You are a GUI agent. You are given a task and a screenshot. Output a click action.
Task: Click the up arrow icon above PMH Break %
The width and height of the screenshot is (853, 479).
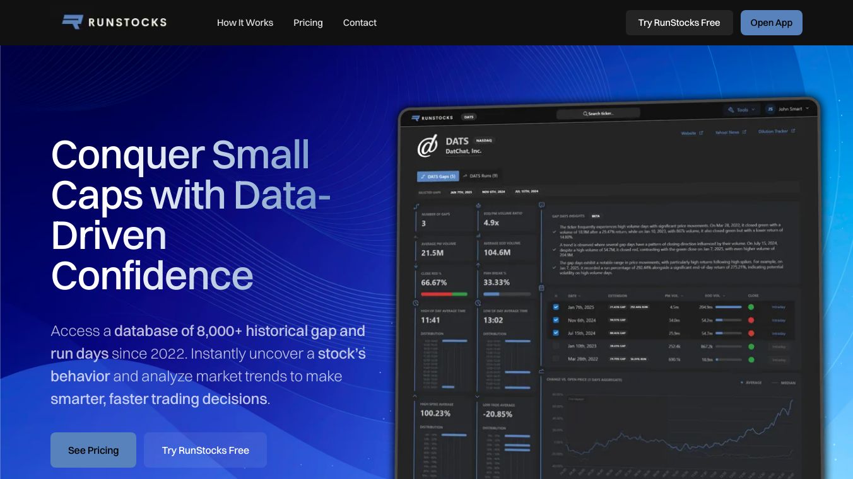(x=478, y=265)
